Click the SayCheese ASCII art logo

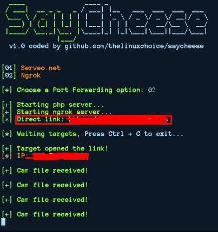click(x=107, y=22)
